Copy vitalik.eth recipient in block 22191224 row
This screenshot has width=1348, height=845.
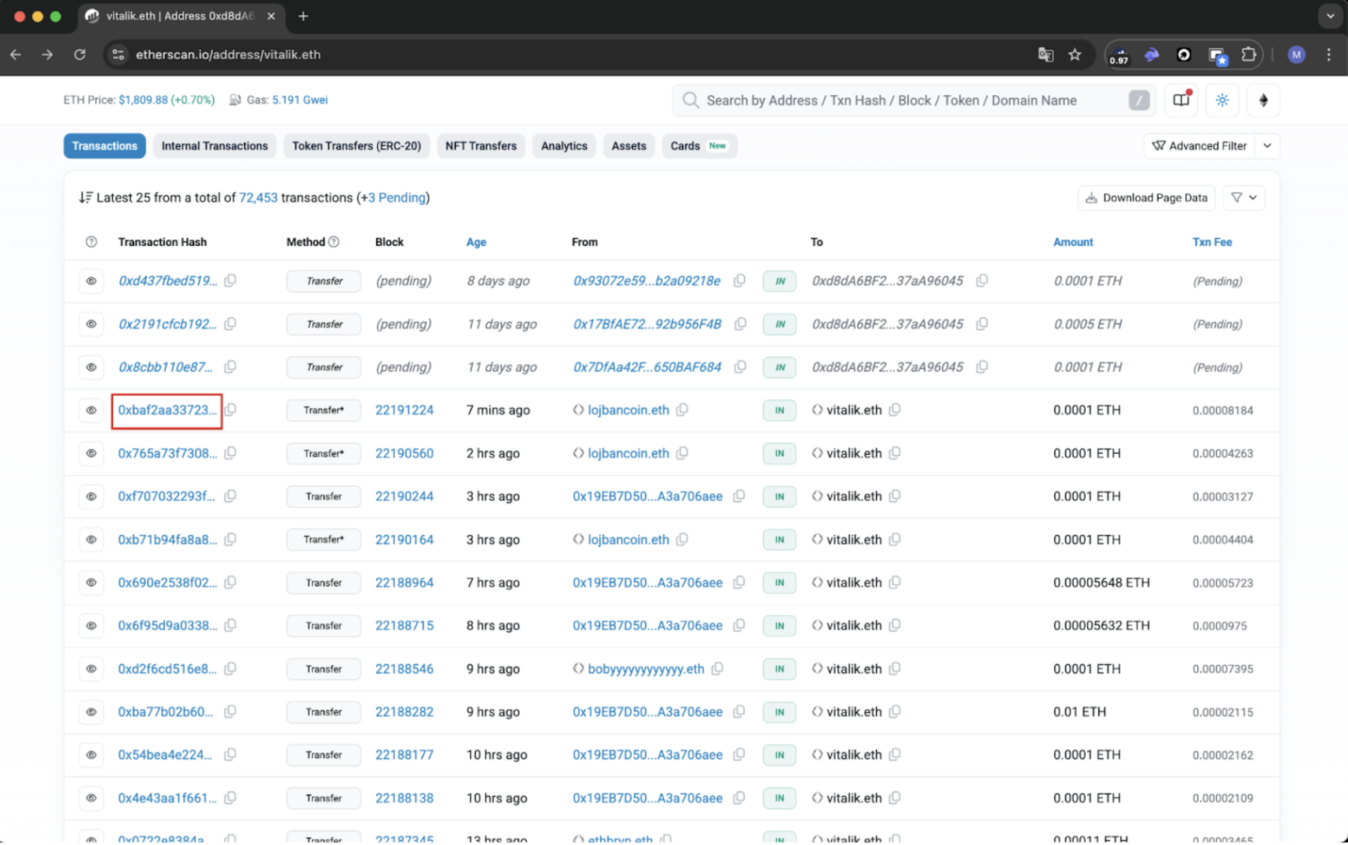895,410
